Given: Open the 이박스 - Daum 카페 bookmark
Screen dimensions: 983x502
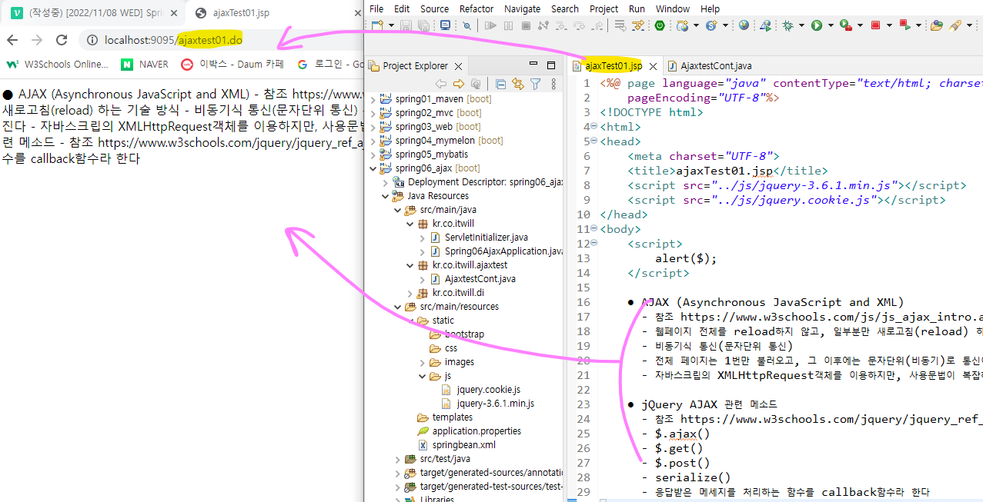Looking at the screenshot, I should (x=233, y=65).
